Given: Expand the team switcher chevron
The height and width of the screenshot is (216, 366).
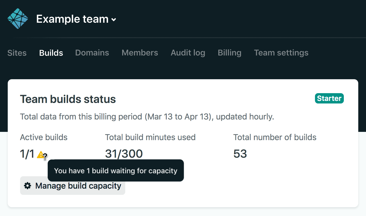Looking at the screenshot, I should tap(114, 20).
